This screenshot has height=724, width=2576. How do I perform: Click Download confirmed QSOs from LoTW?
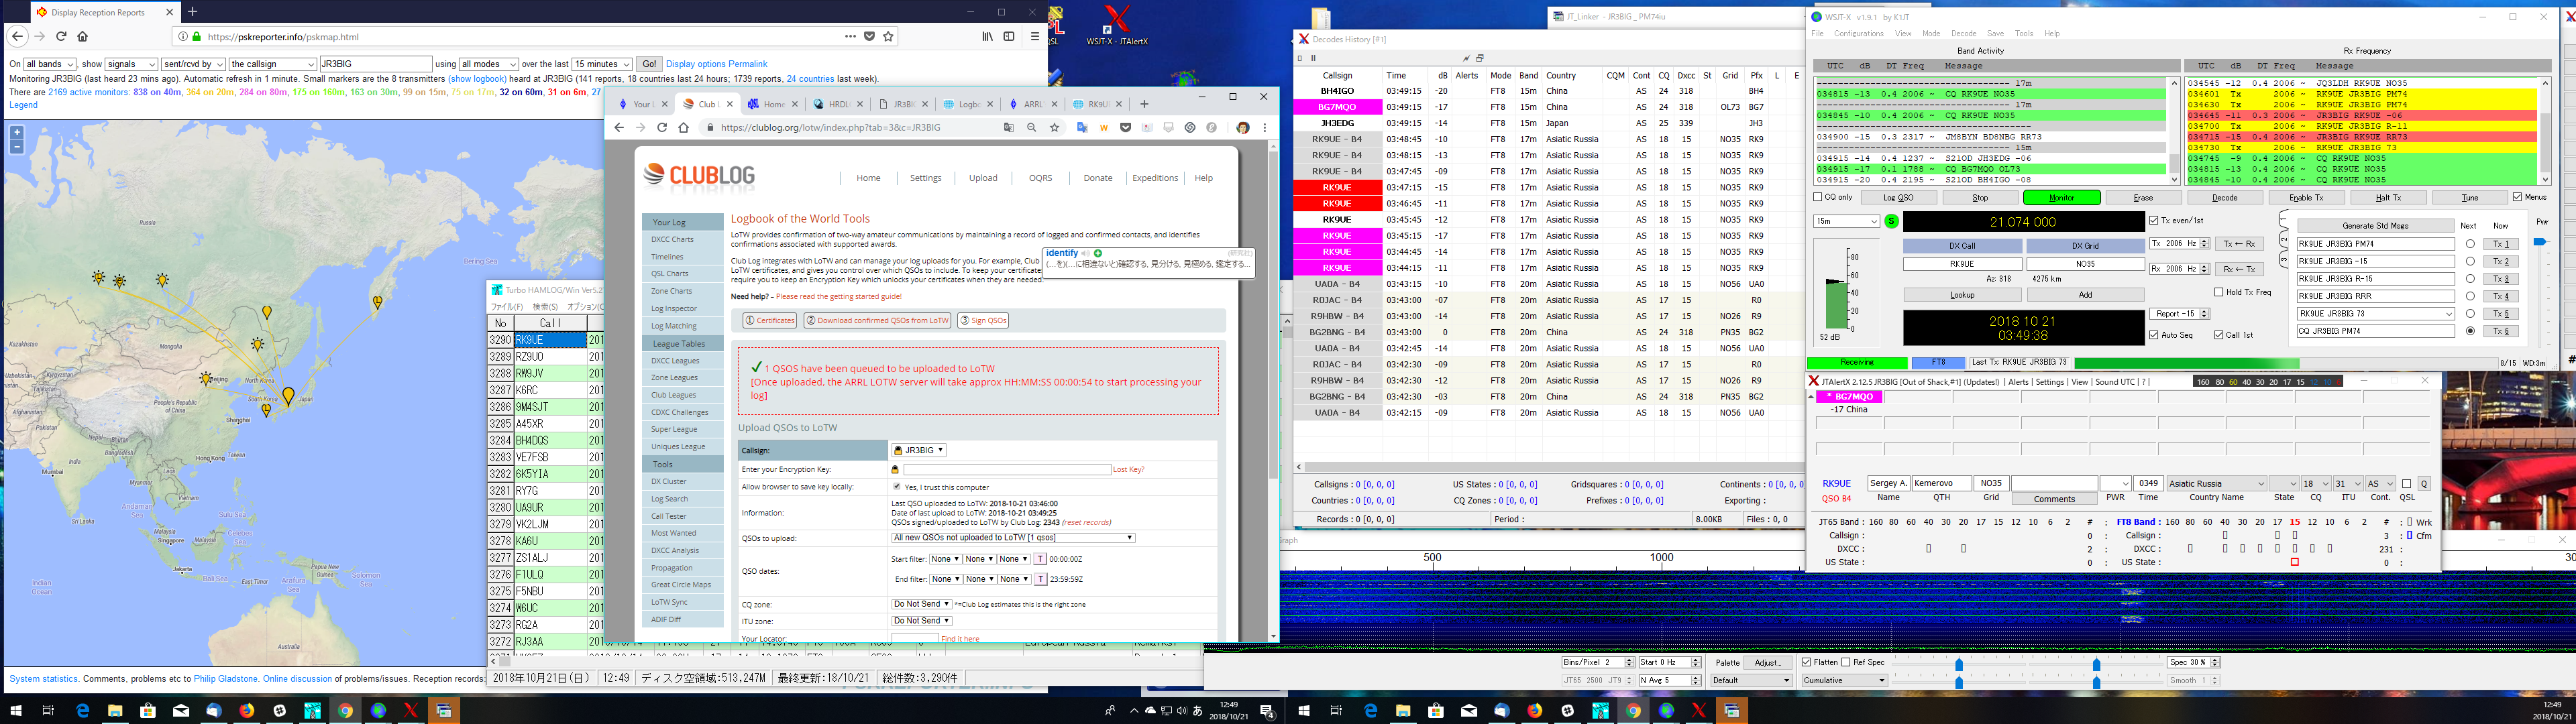pyautogui.click(x=876, y=320)
